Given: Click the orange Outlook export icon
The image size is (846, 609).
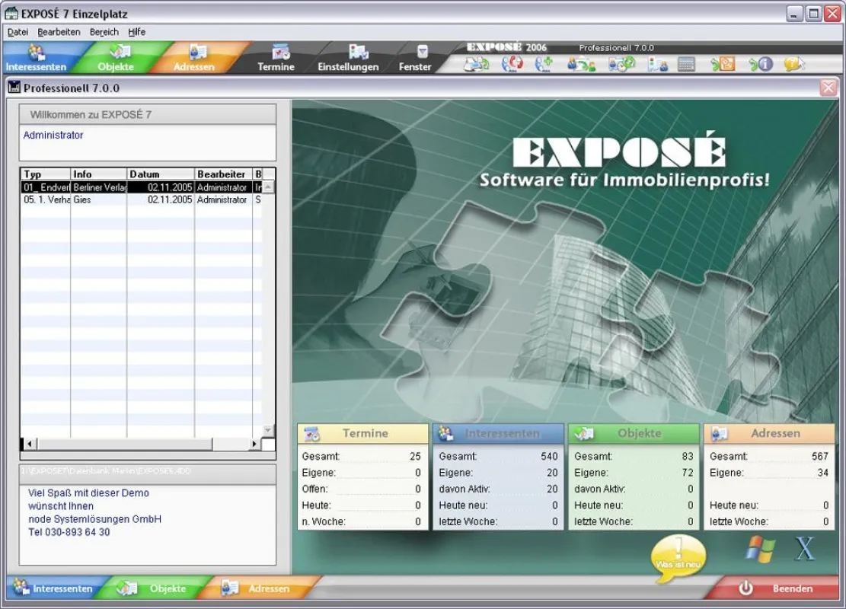Looking at the screenshot, I should coord(723,65).
